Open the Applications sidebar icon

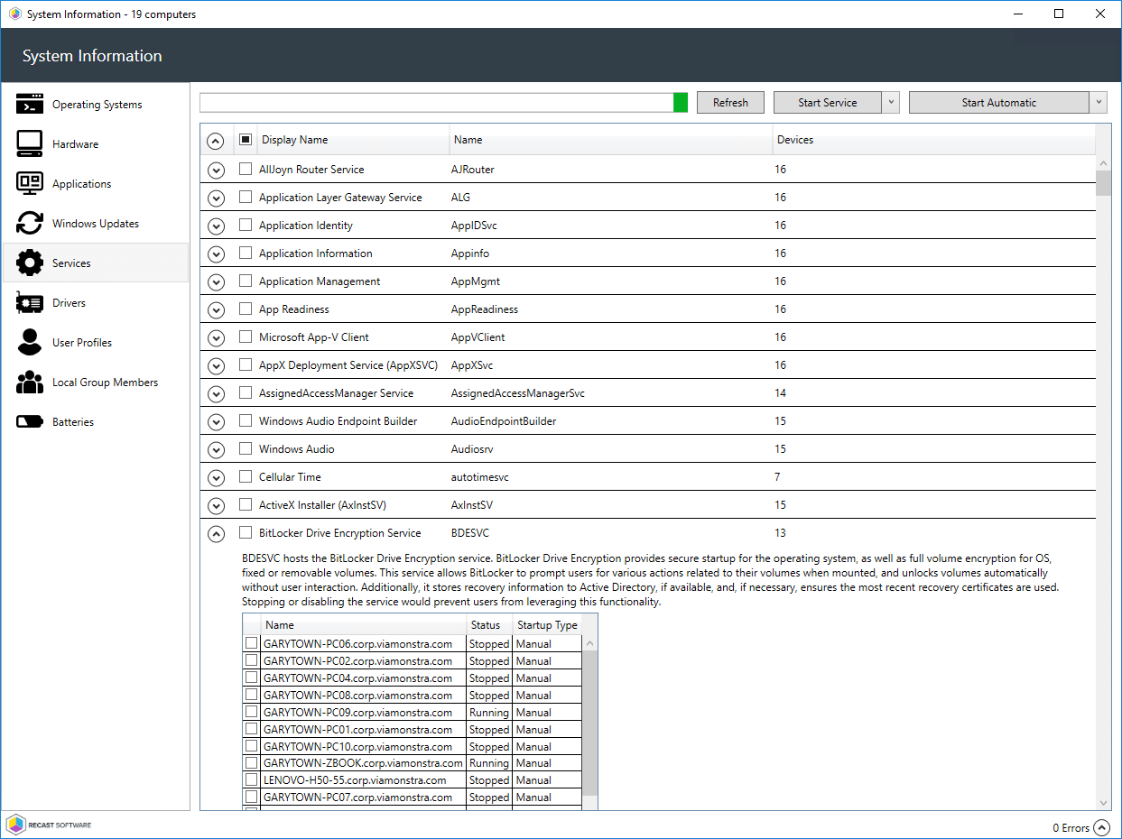30,184
